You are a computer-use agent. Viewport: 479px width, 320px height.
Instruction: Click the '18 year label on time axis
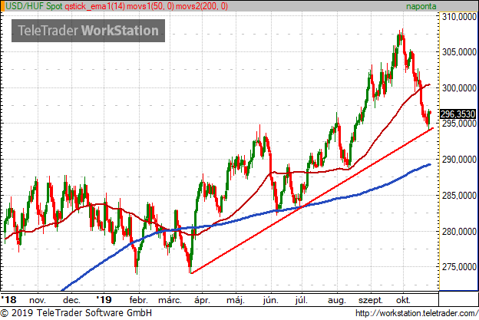[x=9, y=300]
